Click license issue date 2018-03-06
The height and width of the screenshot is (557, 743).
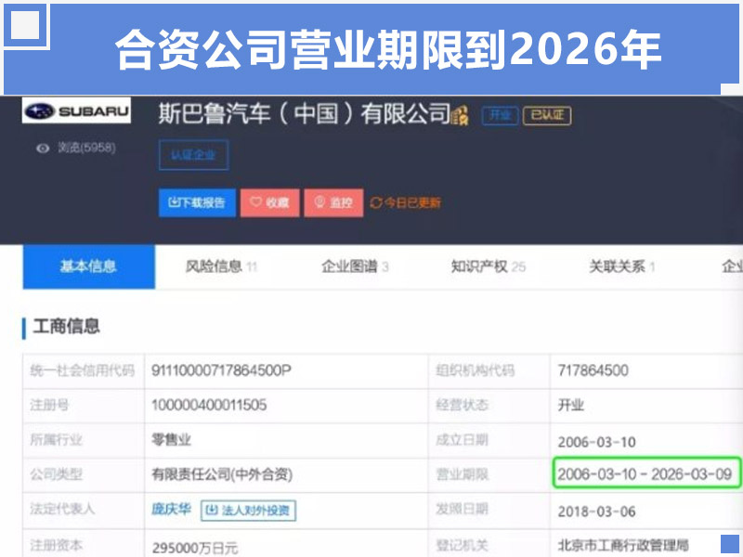click(x=596, y=512)
